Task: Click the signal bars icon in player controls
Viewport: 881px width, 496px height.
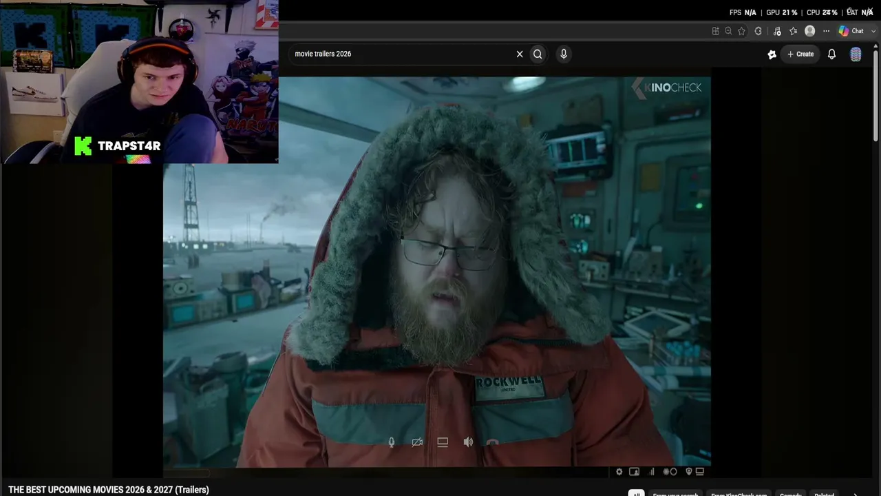Action: [x=652, y=472]
